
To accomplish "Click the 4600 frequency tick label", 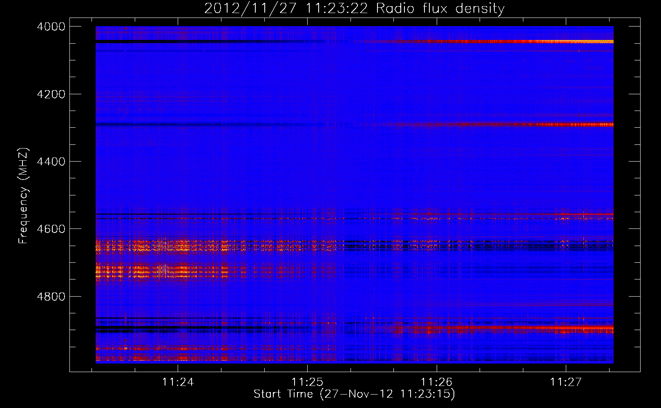I will tap(51, 229).
